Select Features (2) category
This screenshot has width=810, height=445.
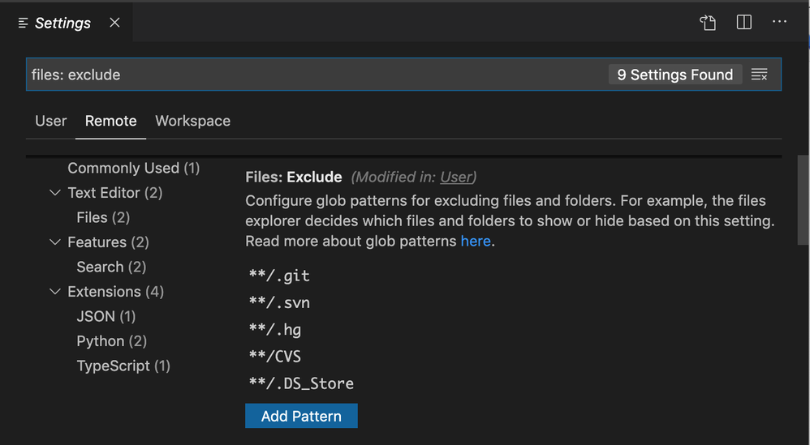[x=108, y=242]
